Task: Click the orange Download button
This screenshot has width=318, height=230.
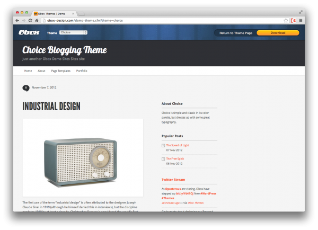Action: pos(278,33)
